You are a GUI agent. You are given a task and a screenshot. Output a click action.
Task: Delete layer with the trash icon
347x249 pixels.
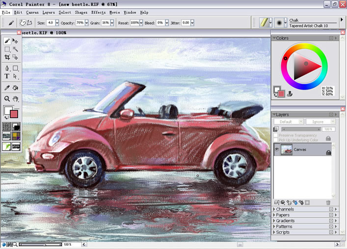pos(328,202)
